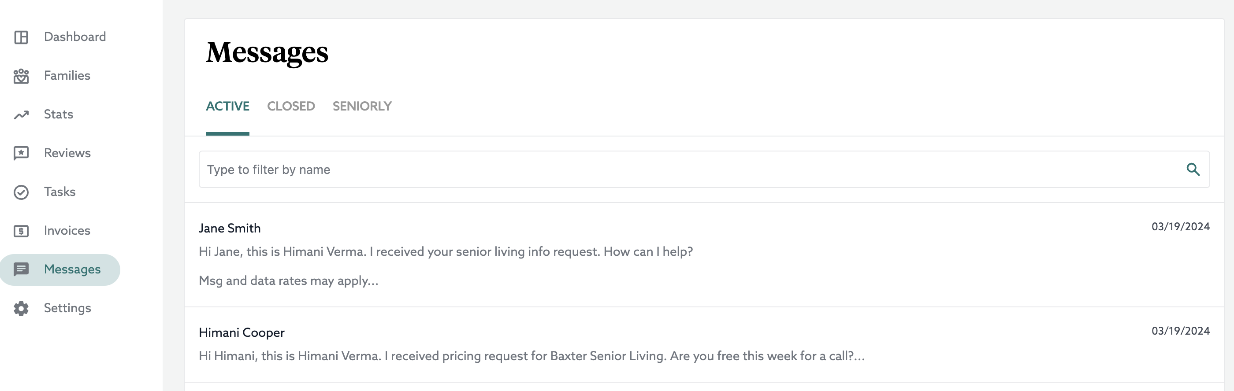Click the Messages label in the sidebar
This screenshot has height=391, width=1234.
pyautogui.click(x=73, y=269)
